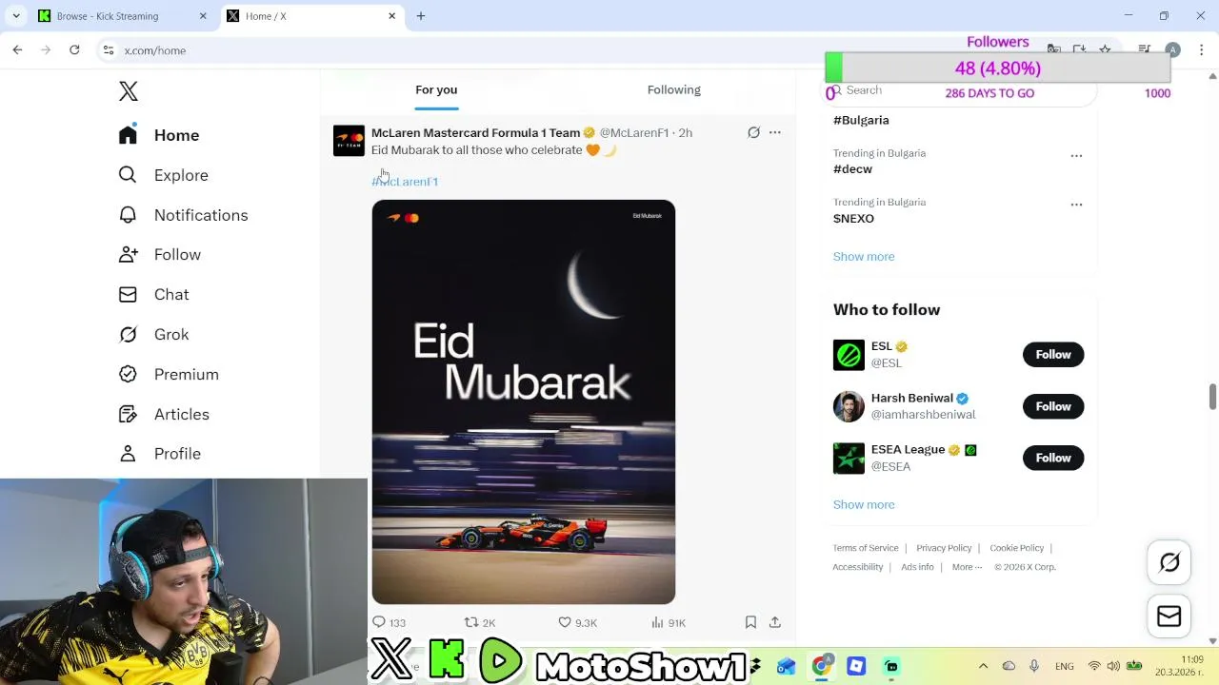The image size is (1219, 685).
Task: Like the McLaren post
Action: pos(577,622)
